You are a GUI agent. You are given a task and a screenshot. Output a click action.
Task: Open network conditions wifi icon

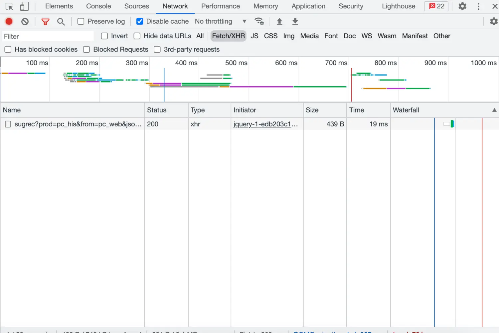(x=259, y=21)
